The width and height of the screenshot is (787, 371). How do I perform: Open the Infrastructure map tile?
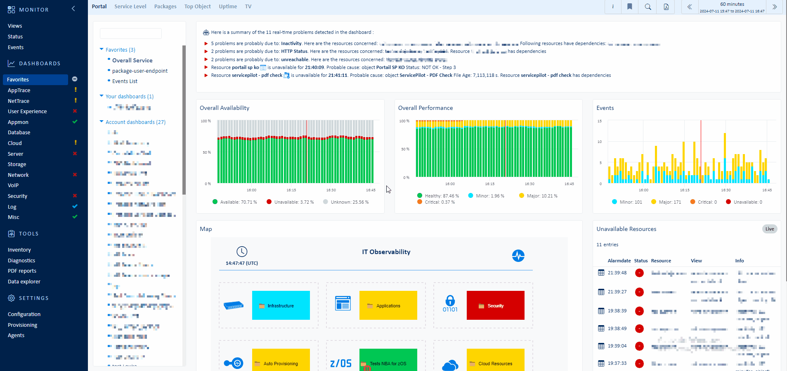click(x=281, y=305)
